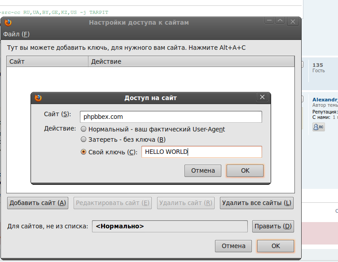
Task: Click the key field containing HELLO WORLD
Action: point(201,152)
